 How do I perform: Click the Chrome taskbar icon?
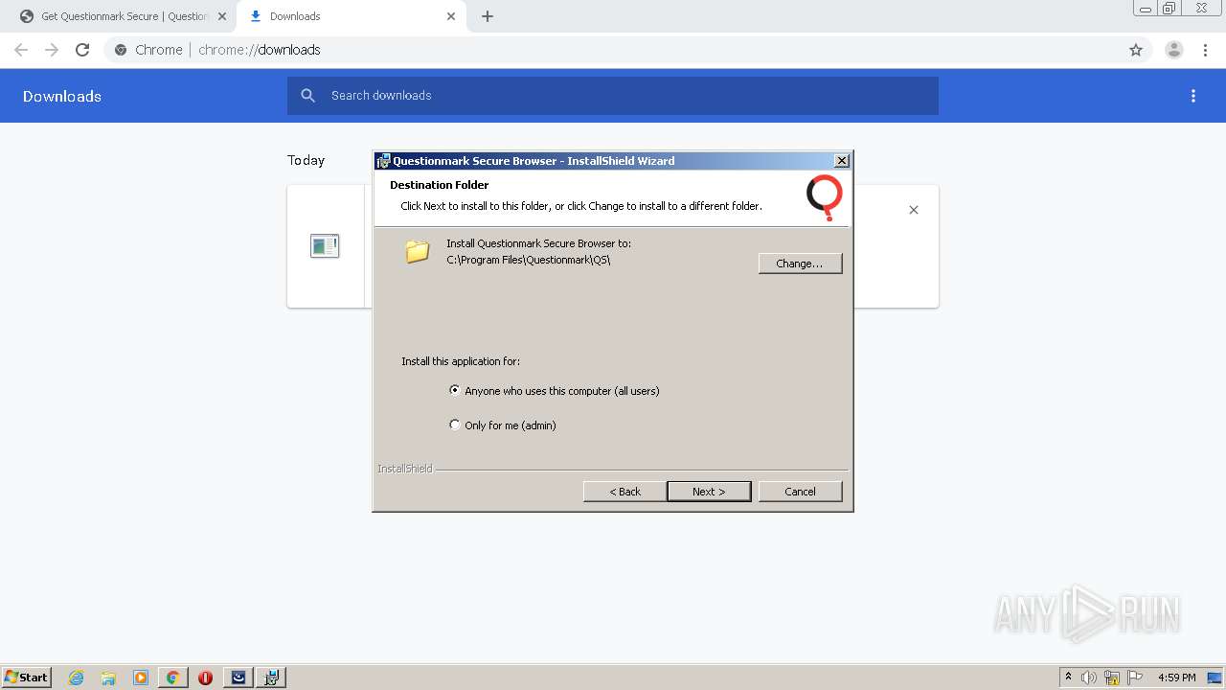click(172, 678)
